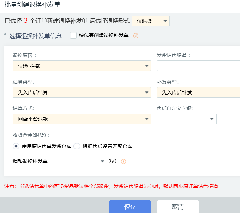Expand 退换原因 dropdown showing 快递-拦截
Viewport: 240px width, 213px height.
click(x=82, y=66)
